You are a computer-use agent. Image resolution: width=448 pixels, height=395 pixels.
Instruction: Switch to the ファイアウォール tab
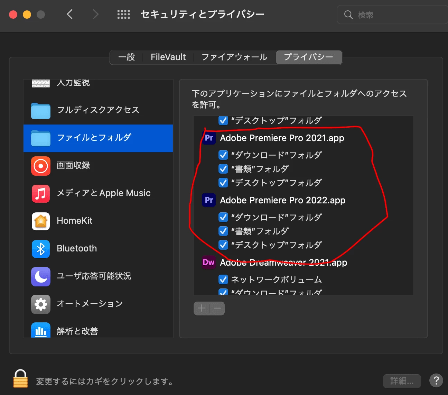point(234,57)
